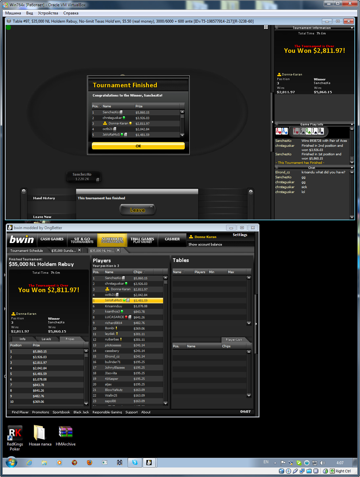
Task: Open Responsible Gaming link
Action: pos(107,412)
